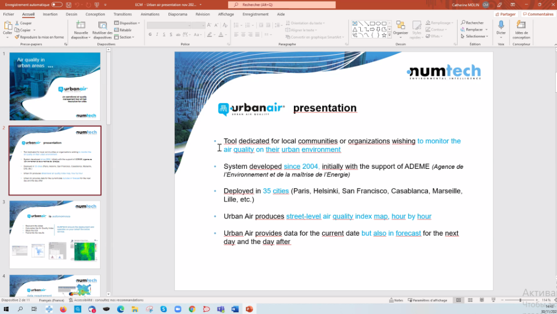The width and height of the screenshot is (557, 314).
Task: Open the Animations tab
Action: point(150,14)
